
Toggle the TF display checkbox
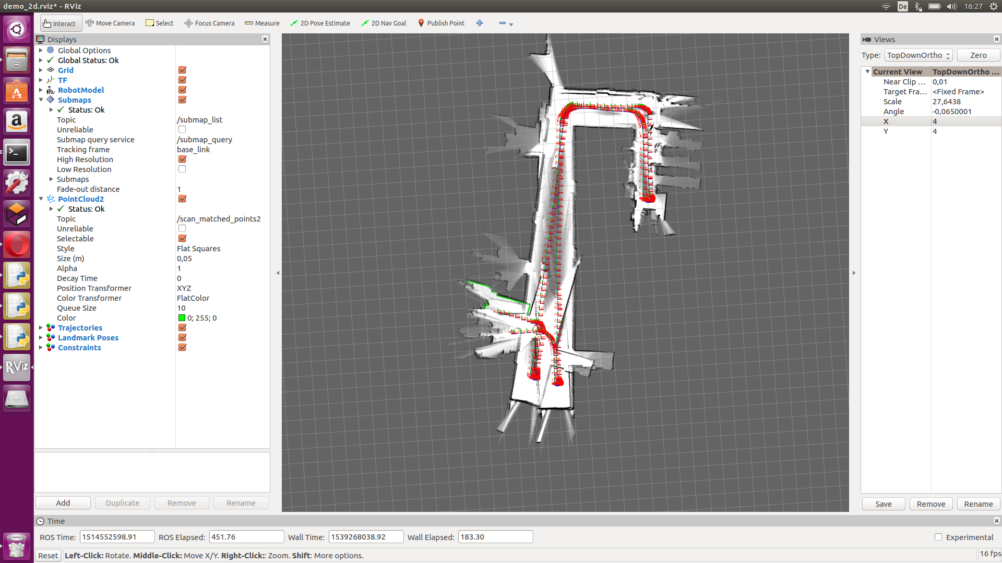point(182,80)
